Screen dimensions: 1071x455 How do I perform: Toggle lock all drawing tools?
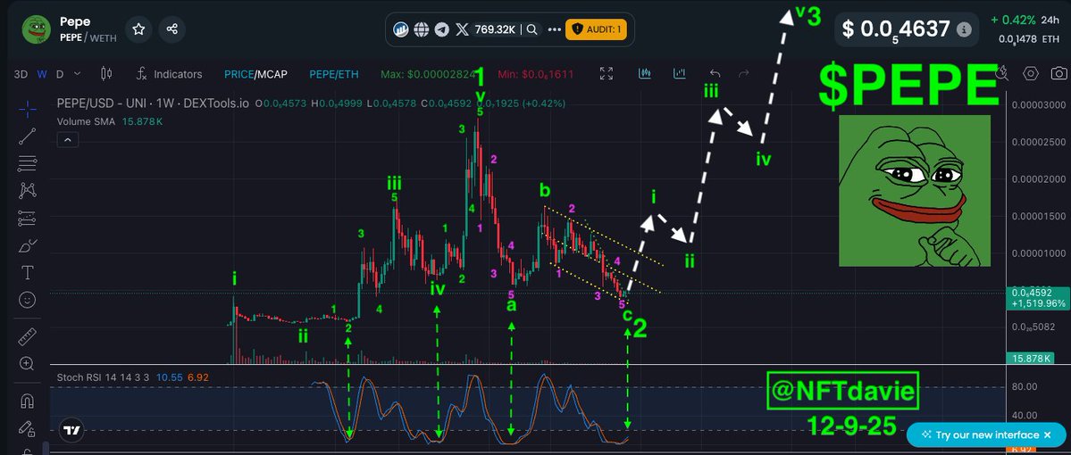tap(28, 428)
